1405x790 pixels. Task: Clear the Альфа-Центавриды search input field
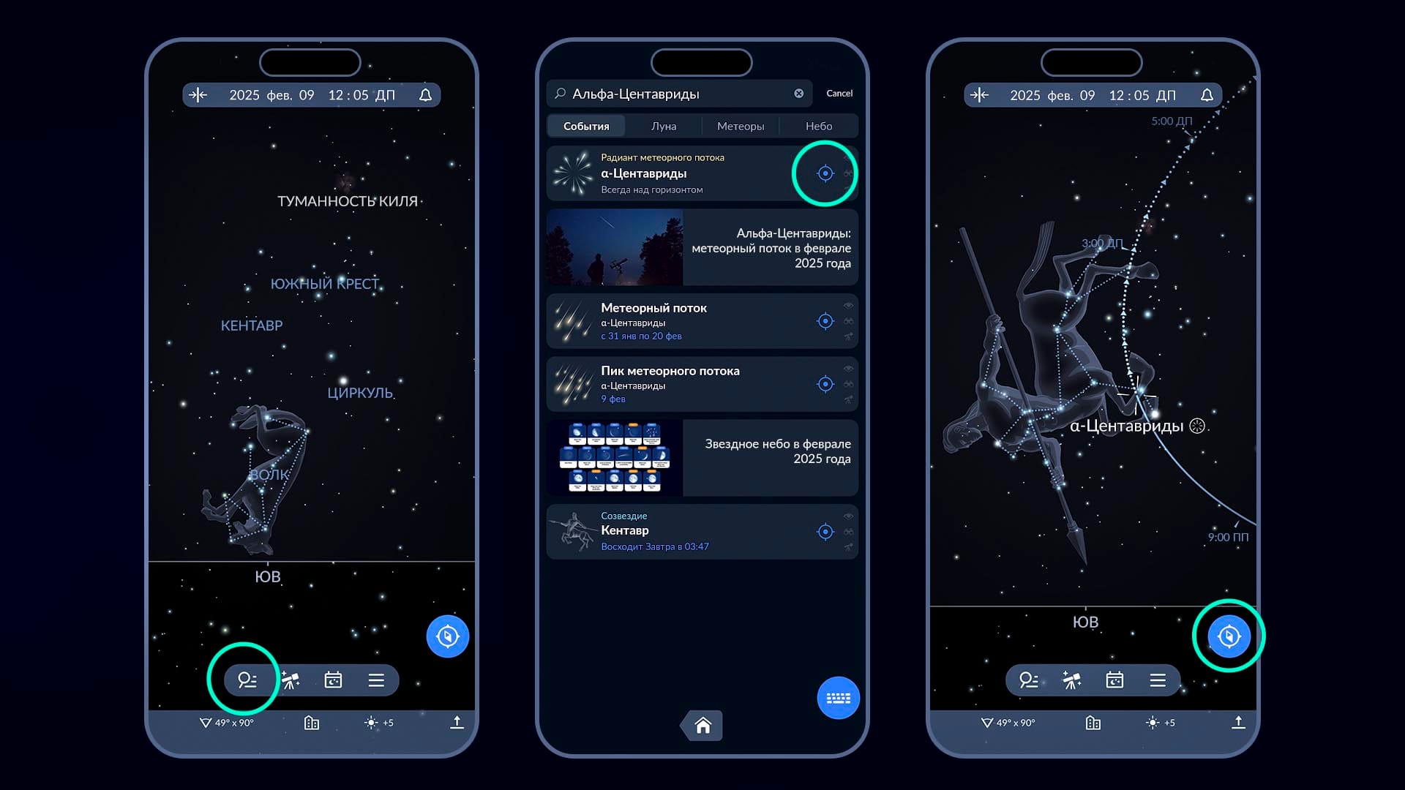[798, 94]
